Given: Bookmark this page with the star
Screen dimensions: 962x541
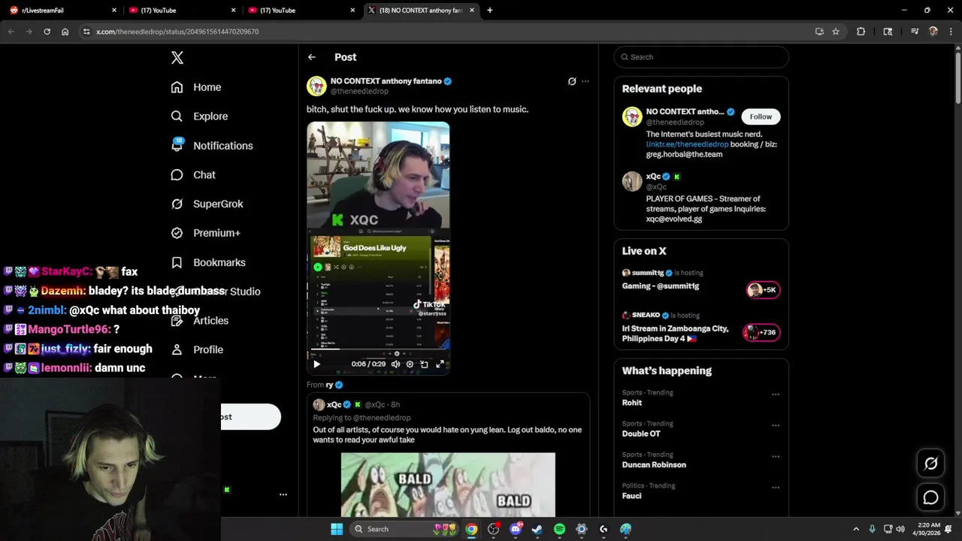Looking at the screenshot, I should tap(835, 32).
